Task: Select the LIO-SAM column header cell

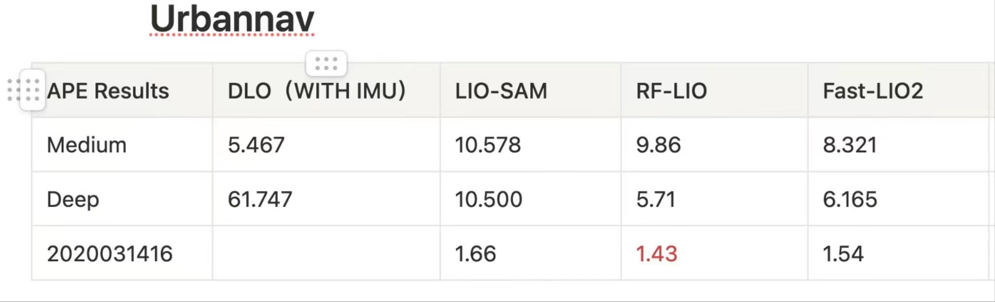Action: coord(531,90)
